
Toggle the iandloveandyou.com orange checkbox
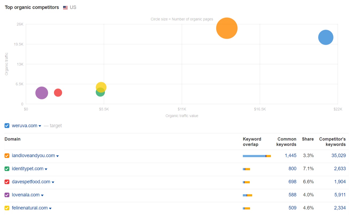(x=7, y=156)
